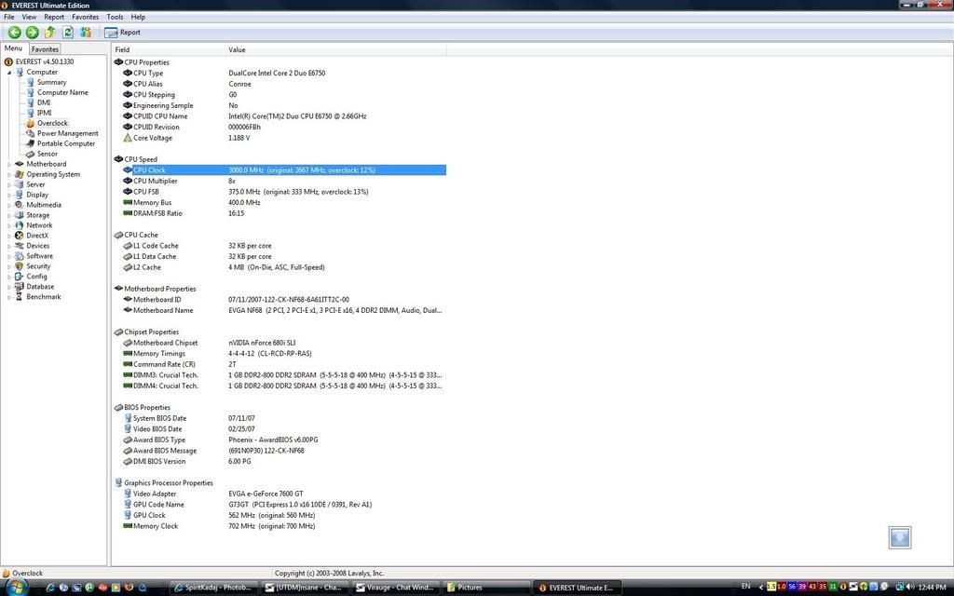This screenshot has height=596, width=954.
Task: Expand the Motherboard tree node
Action: (x=9, y=164)
